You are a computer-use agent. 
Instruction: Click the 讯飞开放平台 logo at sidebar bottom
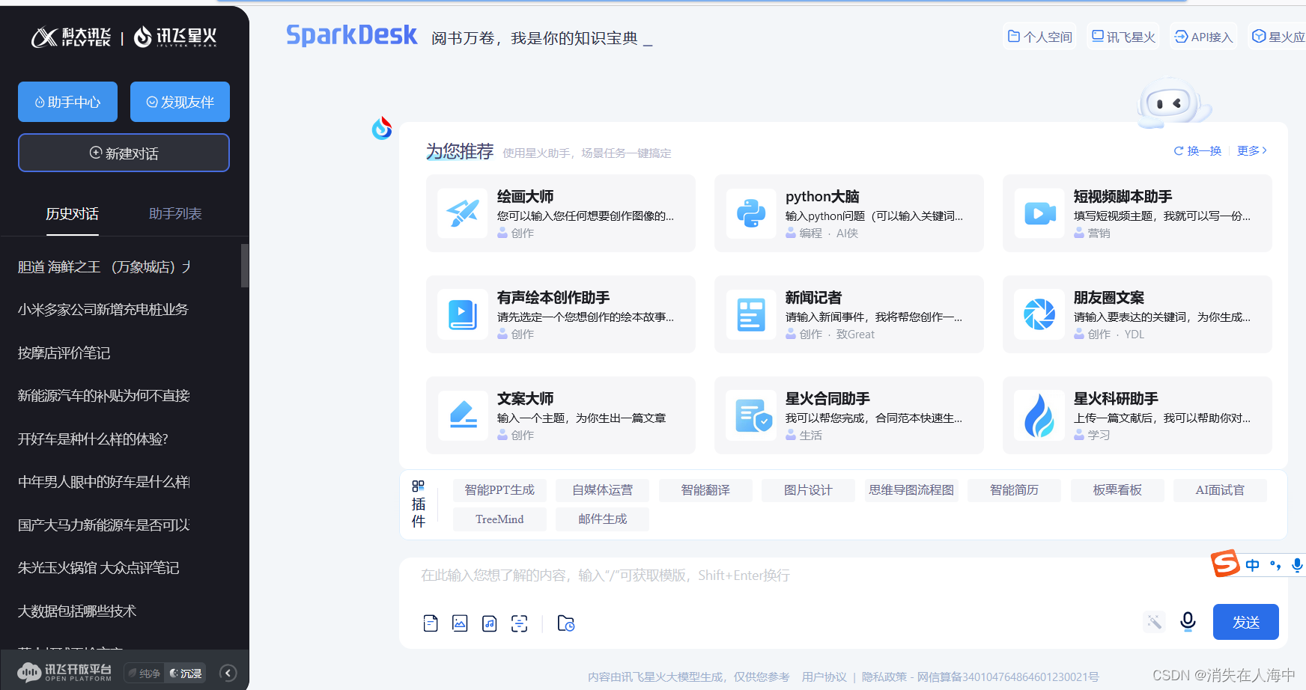coord(64,673)
